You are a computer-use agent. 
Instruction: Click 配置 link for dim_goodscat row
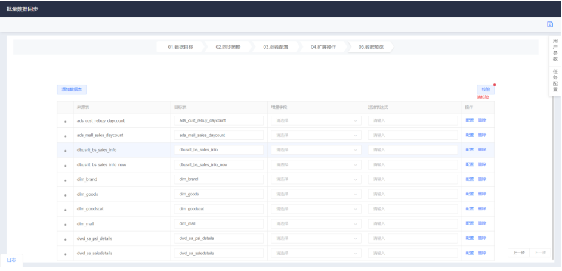coord(470,208)
